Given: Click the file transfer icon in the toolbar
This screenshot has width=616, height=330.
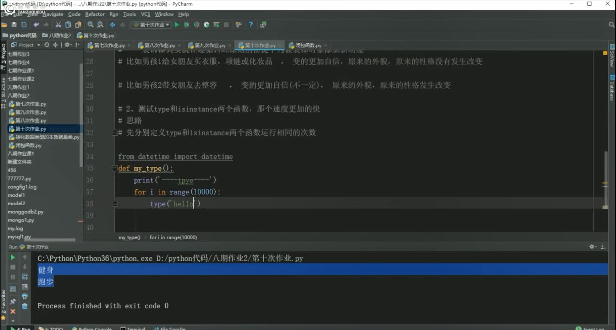Looking at the screenshot, I should click(263, 25).
